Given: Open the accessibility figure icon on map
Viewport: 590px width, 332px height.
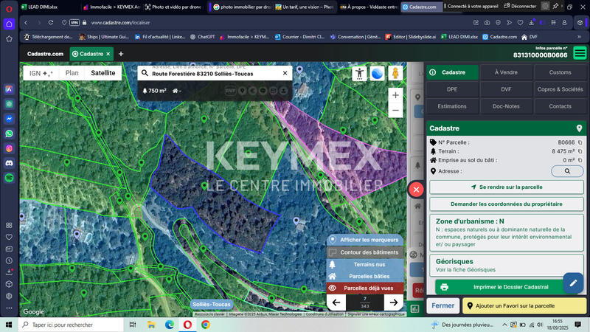Looking at the screenshot, I should tap(359, 74).
